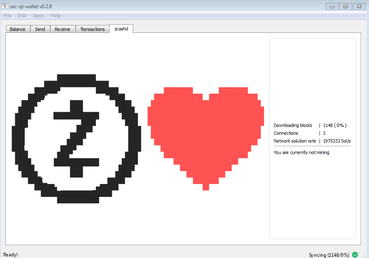
Task: Maximize the zec-qt-wallet window
Action: (346, 6)
